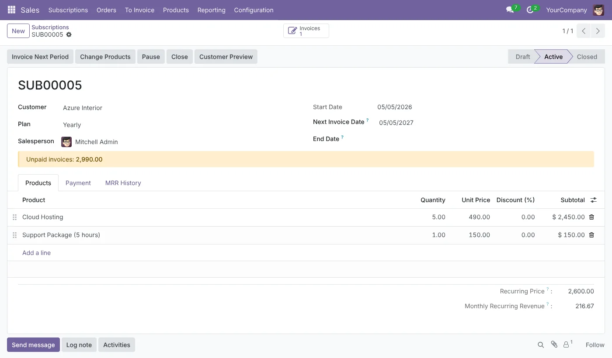Show help tooltip for Next Invoice Date

(367, 120)
